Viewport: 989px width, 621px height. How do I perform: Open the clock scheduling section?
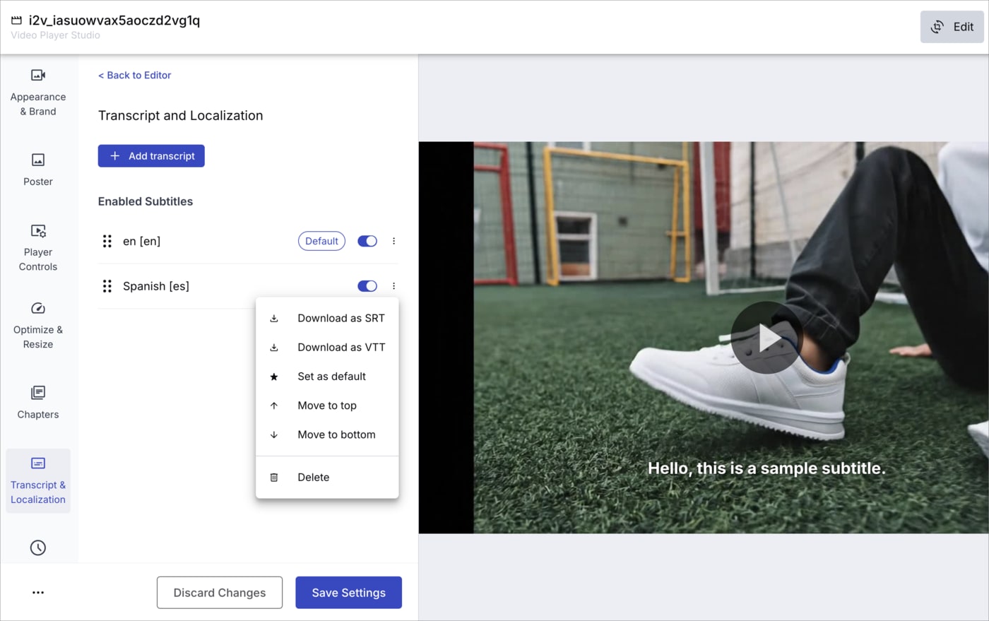coord(37,548)
